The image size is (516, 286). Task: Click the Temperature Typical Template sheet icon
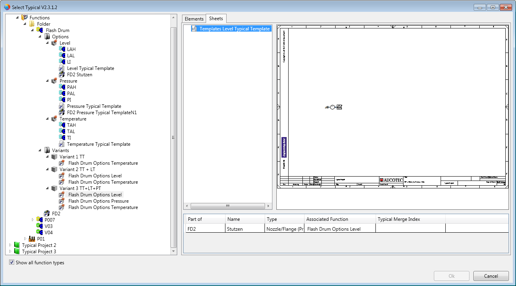pos(62,144)
